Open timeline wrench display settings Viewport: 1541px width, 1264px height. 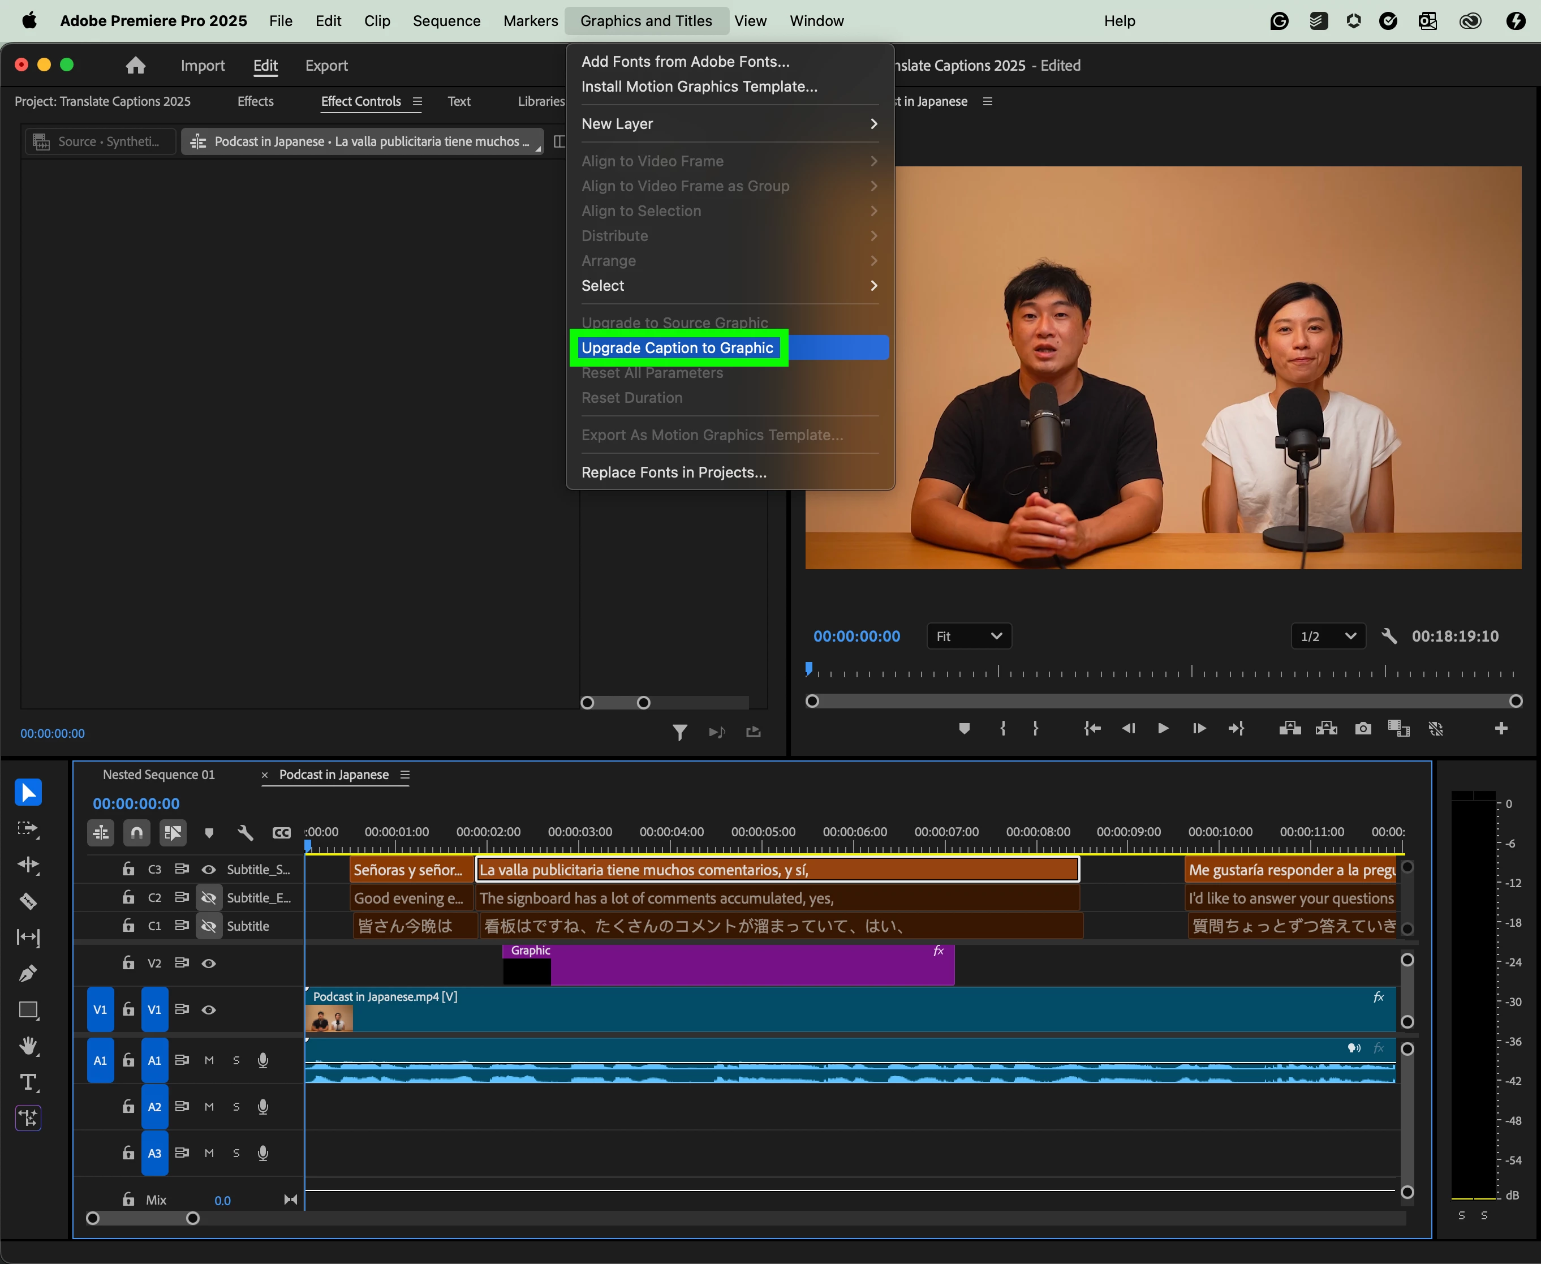pos(246,832)
